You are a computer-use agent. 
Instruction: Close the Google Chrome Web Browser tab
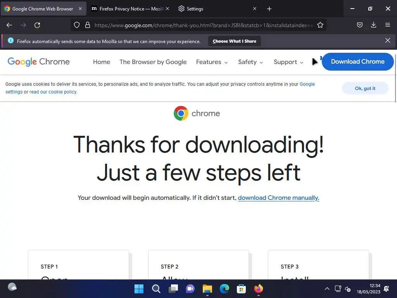coord(80,9)
